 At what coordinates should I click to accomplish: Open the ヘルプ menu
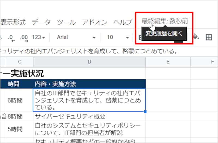click(x=123, y=22)
